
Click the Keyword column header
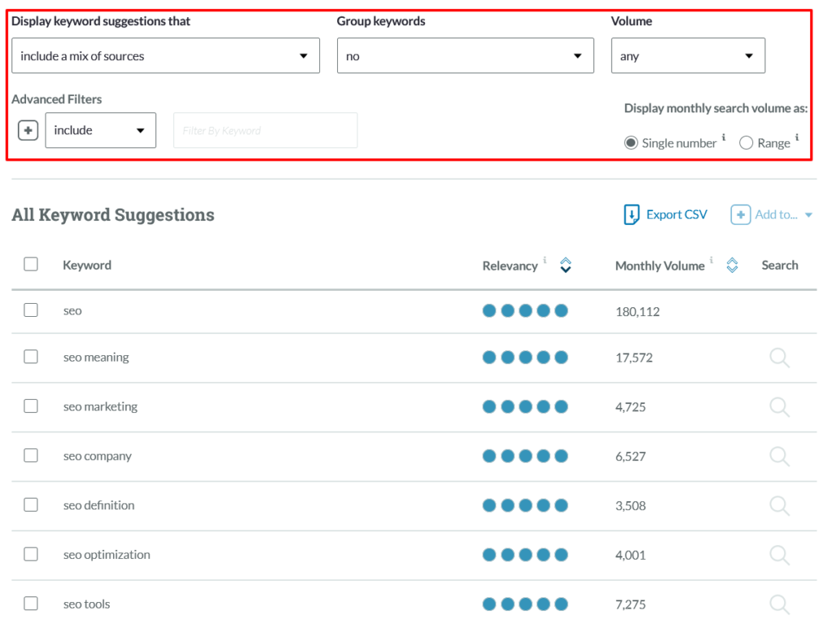(x=87, y=266)
